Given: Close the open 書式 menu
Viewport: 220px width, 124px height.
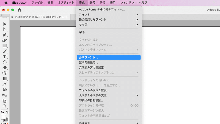Looking at the screenshot, I should click(x=82, y=2).
